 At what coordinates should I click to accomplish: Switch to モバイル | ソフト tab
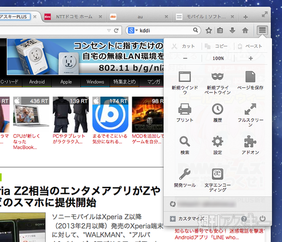pos(206,17)
